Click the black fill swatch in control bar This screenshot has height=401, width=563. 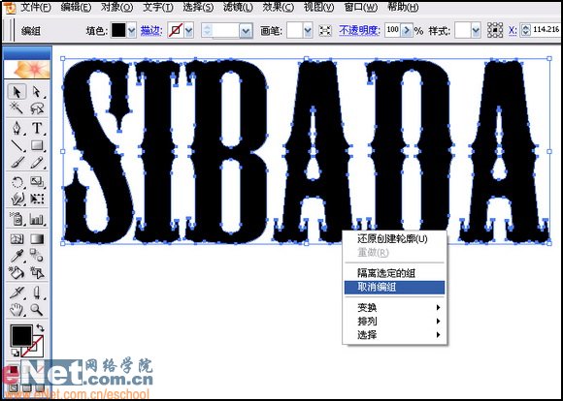pos(118,31)
